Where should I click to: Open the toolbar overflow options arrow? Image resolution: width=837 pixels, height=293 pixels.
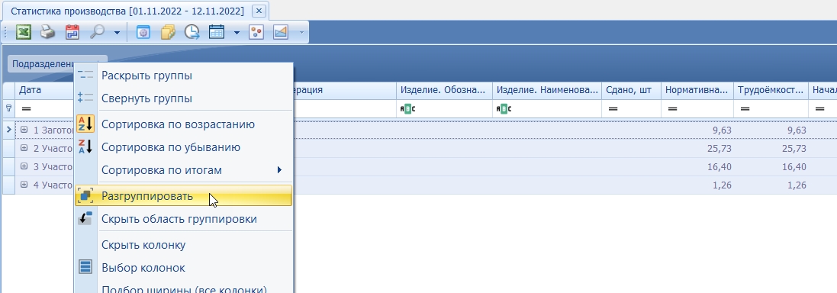click(x=301, y=33)
